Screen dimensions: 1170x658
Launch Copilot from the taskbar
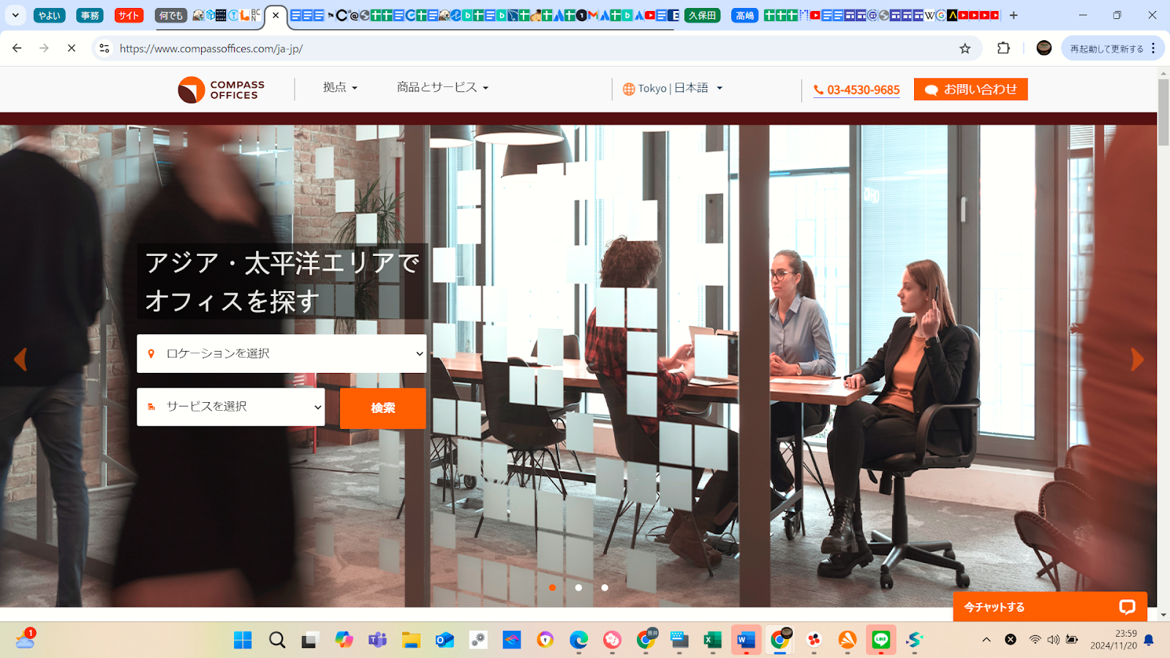344,640
